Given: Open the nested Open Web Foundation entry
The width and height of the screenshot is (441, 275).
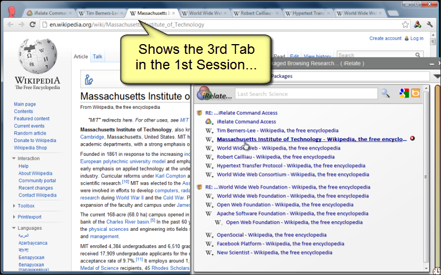Looking at the screenshot, I should pyautogui.click(x=294, y=222).
